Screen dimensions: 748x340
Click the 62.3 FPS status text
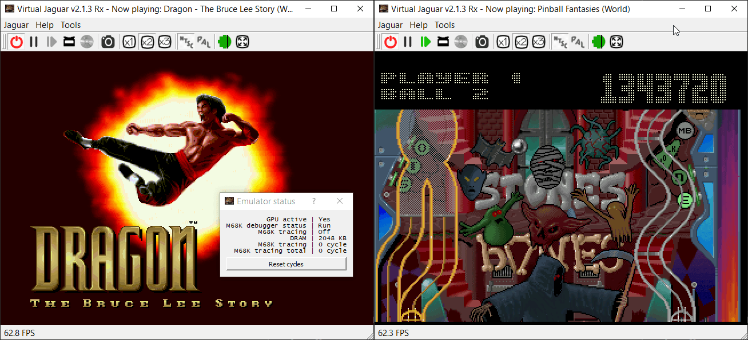(393, 333)
